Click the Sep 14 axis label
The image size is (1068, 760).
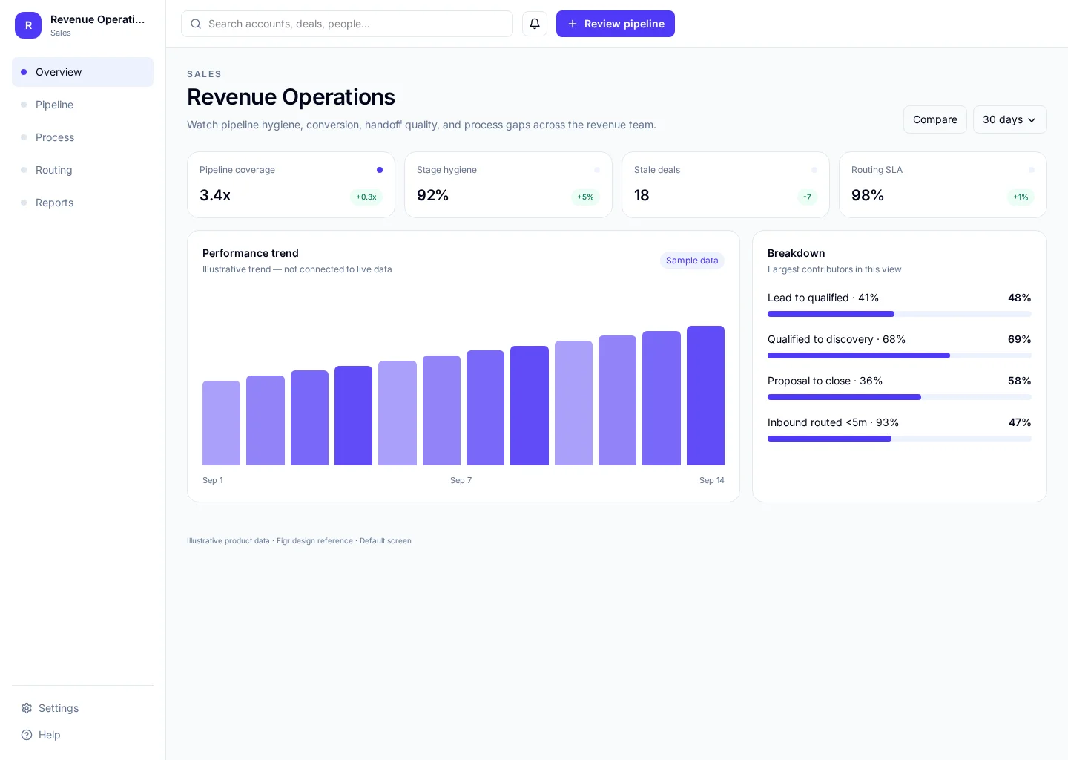(712, 480)
